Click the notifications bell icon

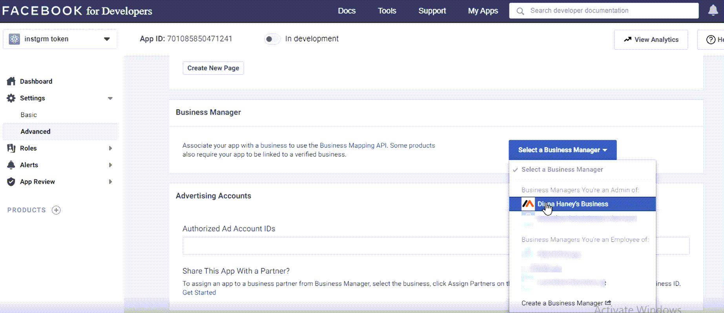click(x=713, y=10)
